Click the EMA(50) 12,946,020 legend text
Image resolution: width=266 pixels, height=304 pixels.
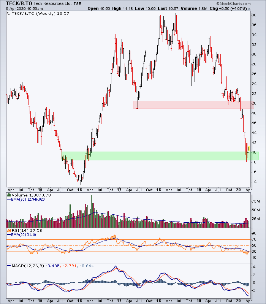[x=28, y=199]
